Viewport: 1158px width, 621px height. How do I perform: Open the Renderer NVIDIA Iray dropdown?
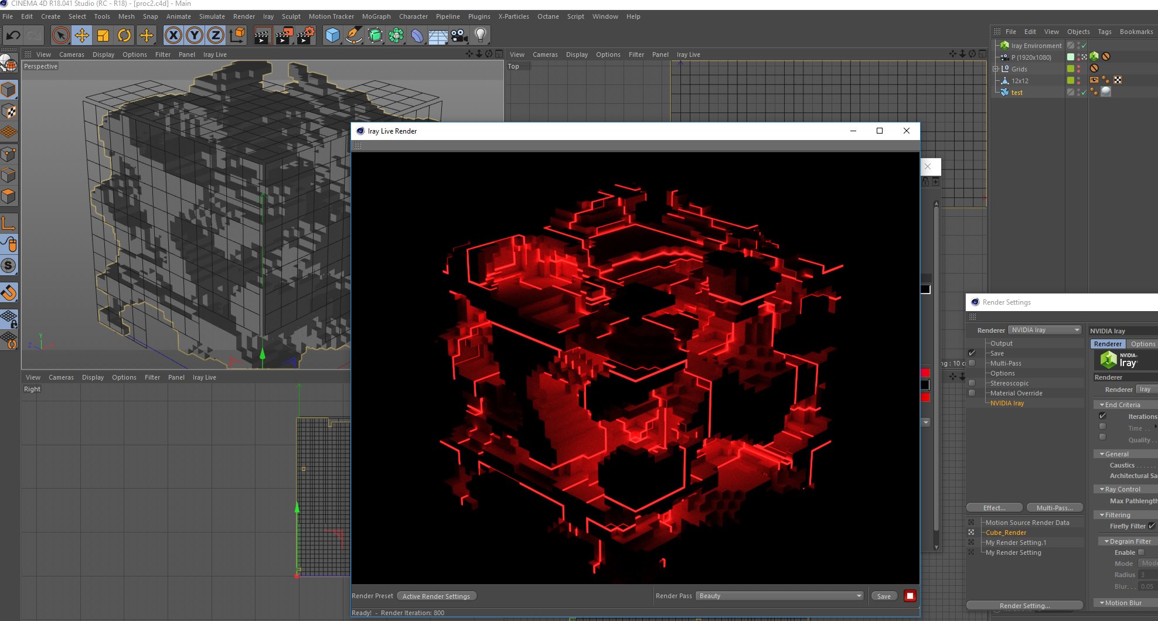pos(1045,330)
